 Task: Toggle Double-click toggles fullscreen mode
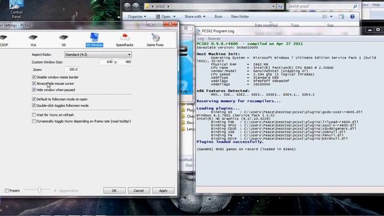pyautogui.click(x=34, y=106)
